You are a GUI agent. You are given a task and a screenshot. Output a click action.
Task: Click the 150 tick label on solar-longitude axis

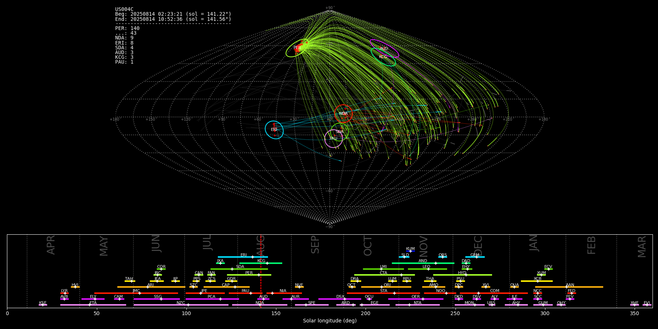click(276, 313)
